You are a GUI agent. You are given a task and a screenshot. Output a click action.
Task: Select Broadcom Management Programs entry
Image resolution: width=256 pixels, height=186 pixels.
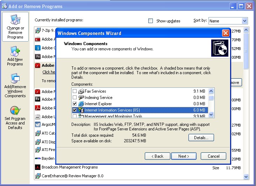(70, 167)
